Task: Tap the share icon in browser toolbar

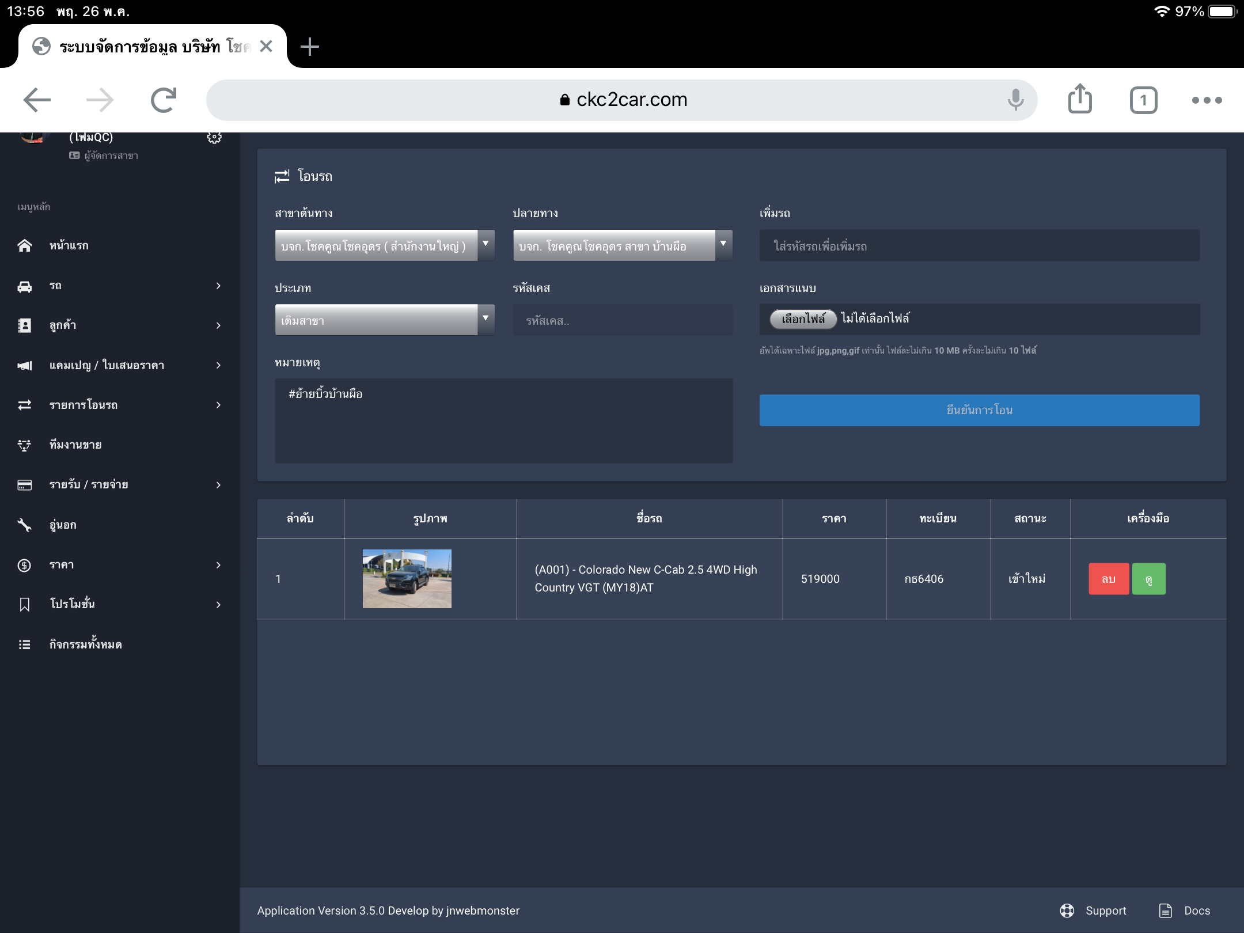Action: (x=1080, y=99)
